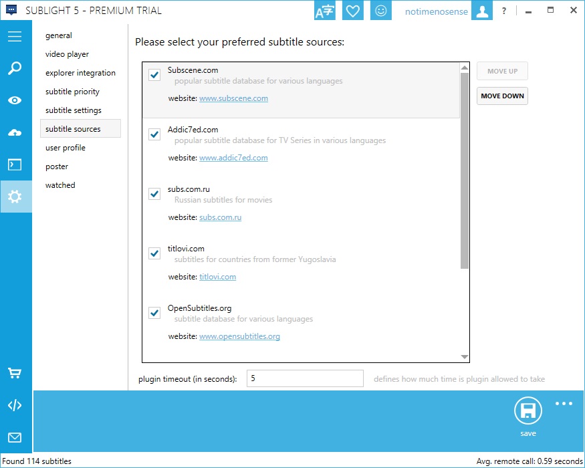Click the Sublight app logo icon

click(x=11, y=10)
